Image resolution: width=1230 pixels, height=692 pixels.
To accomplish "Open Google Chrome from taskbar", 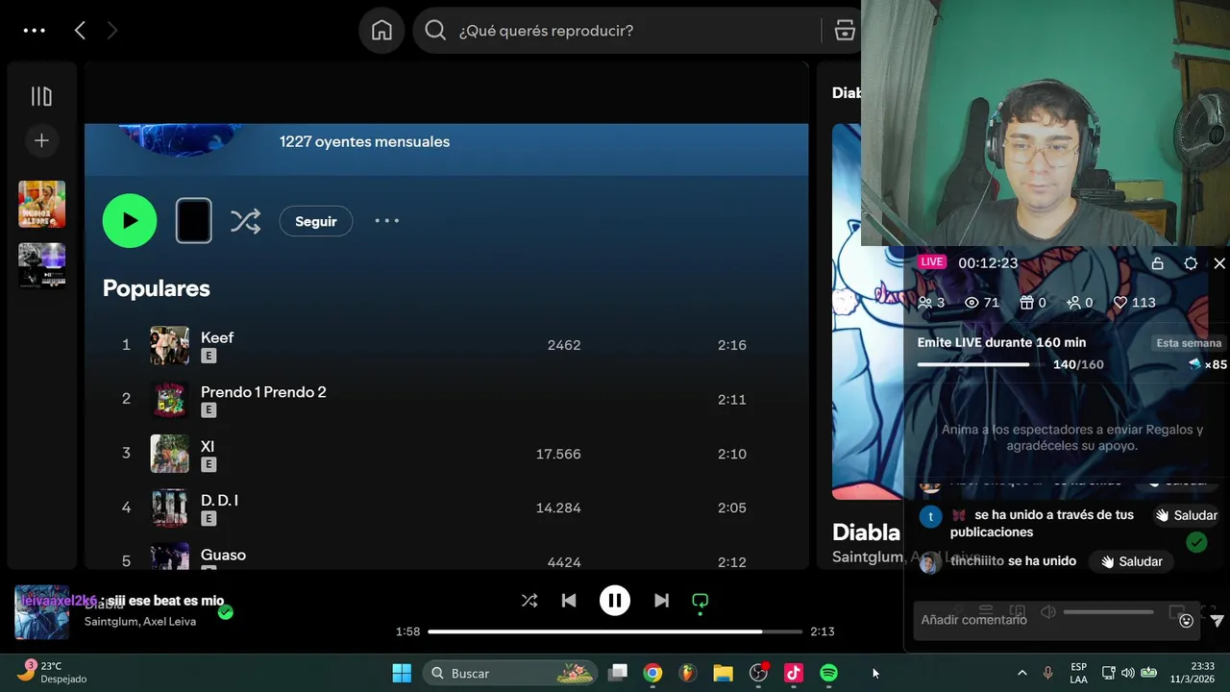I will coord(652,674).
